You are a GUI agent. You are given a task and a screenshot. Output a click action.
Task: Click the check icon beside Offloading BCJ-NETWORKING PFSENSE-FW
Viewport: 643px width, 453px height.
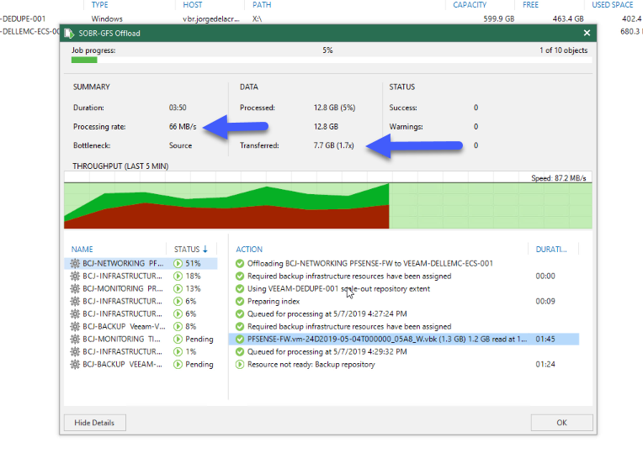(x=240, y=263)
